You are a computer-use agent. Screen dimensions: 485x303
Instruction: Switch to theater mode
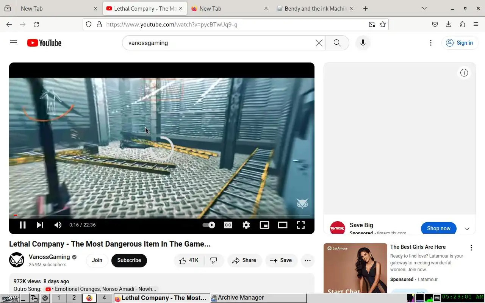tap(283, 225)
